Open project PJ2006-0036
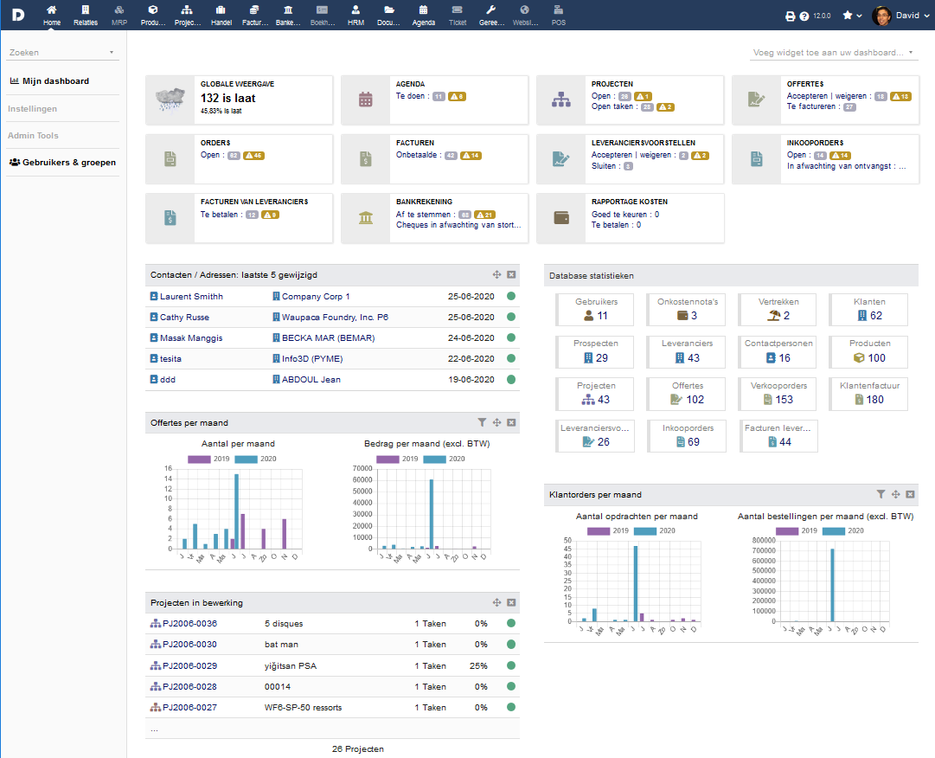Image resolution: width=935 pixels, height=758 pixels. click(188, 623)
